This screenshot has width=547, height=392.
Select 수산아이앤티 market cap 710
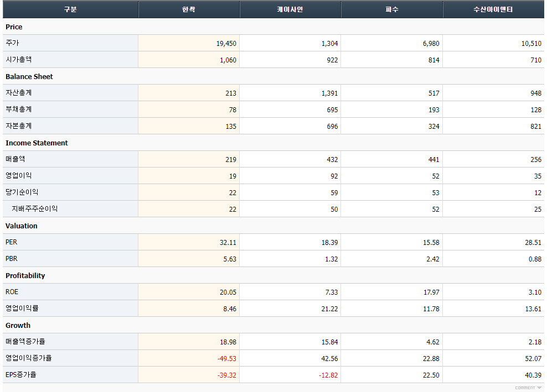tap(536, 60)
